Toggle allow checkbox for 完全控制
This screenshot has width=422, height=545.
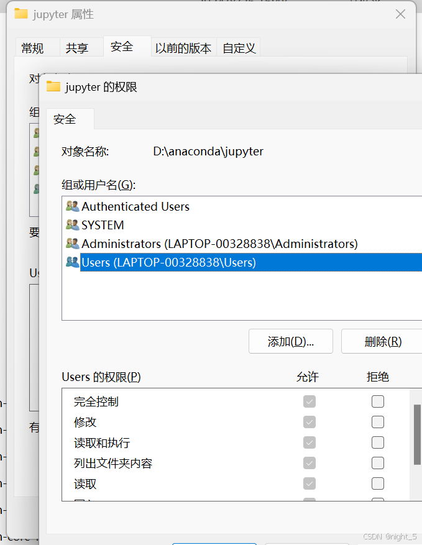pyautogui.click(x=310, y=401)
